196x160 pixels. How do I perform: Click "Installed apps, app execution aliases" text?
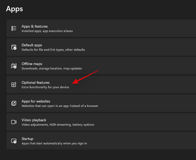click(x=47, y=31)
